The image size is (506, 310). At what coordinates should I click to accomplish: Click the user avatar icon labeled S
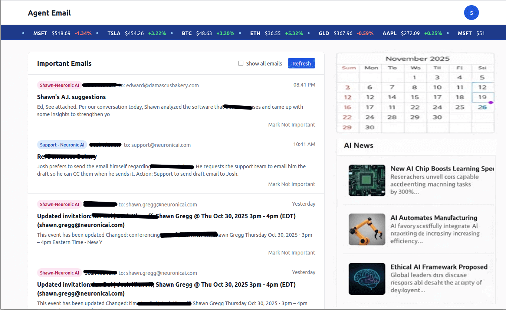(x=471, y=13)
